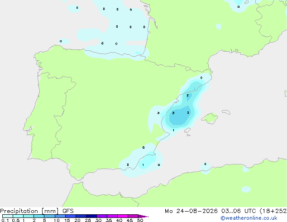This screenshot has height=222, width=287.
Task: Click the 'Precipitation [mm]' title text
Action: coord(29,211)
